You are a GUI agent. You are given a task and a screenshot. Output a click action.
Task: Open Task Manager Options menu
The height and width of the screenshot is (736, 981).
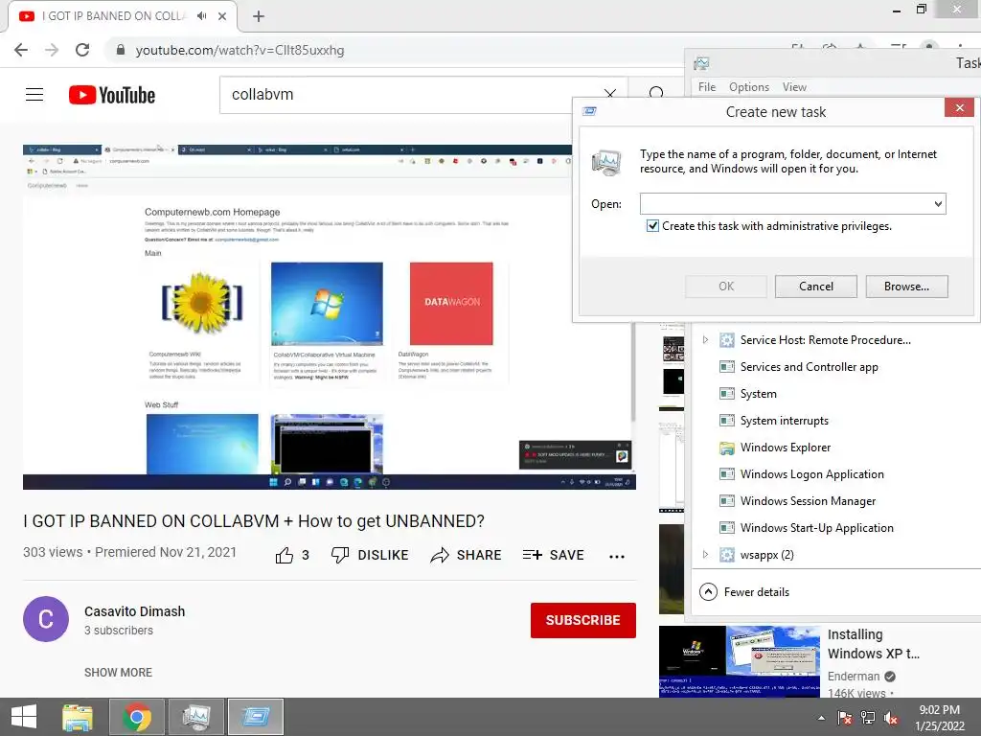point(749,87)
